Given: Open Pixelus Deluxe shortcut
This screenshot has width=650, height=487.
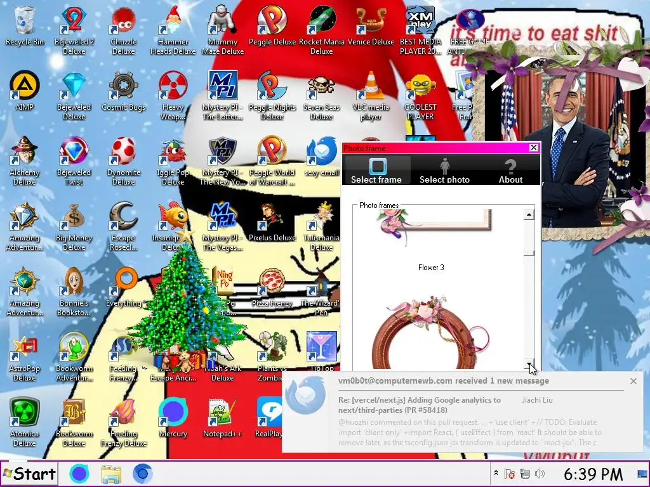Looking at the screenshot, I should [272, 222].
